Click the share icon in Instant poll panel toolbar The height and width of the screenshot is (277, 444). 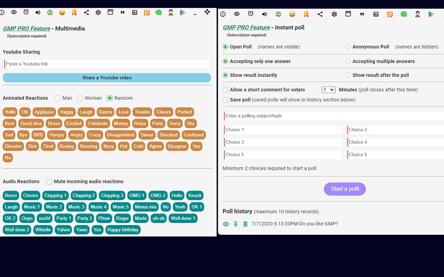coord(320,14)
